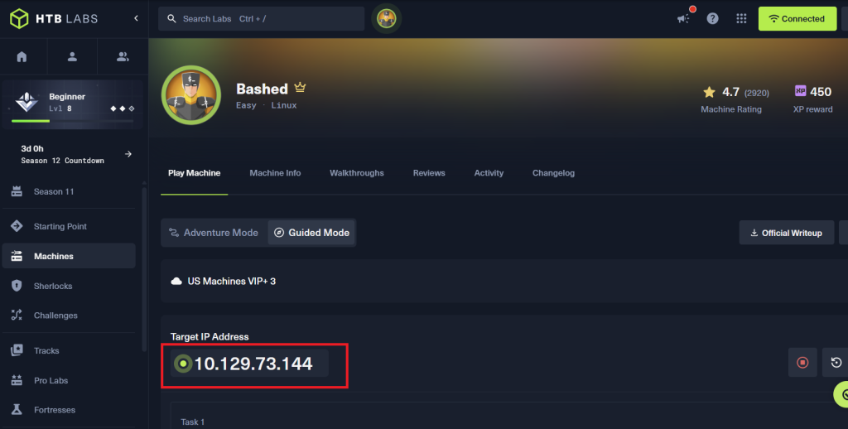848x429 pixels.
Task: Click the Tracks icon in sidebar
Action: (17, 350)
